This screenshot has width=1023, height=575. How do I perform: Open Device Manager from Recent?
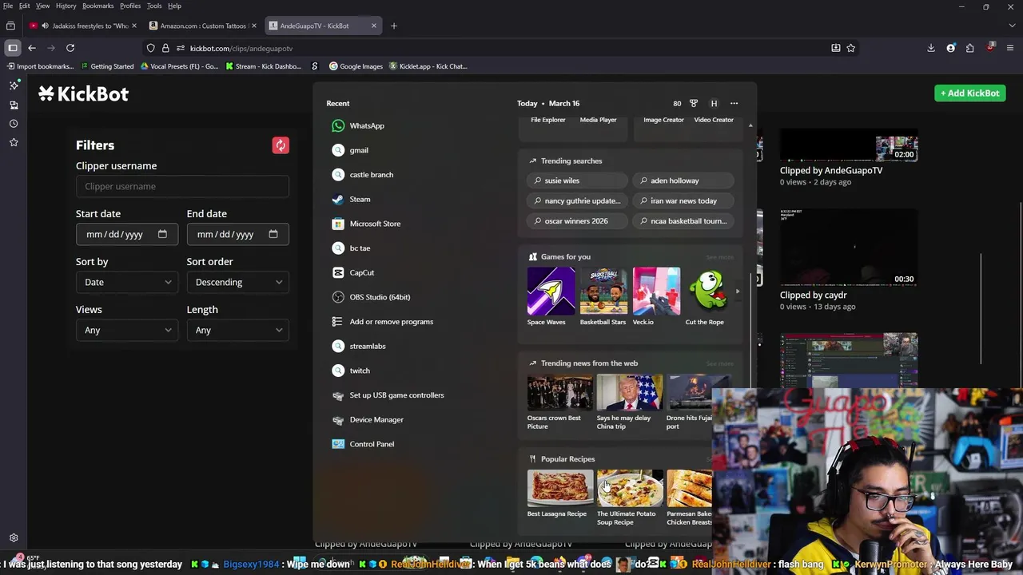point(368,420)
